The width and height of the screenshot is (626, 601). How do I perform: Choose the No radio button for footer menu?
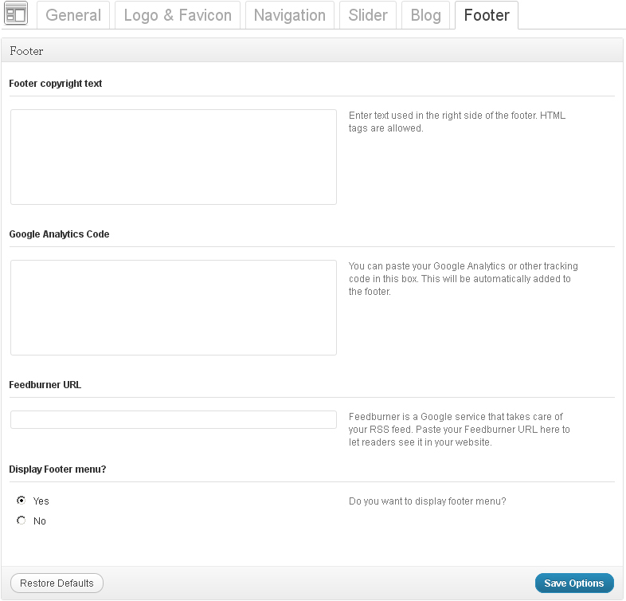click(22, 520)
